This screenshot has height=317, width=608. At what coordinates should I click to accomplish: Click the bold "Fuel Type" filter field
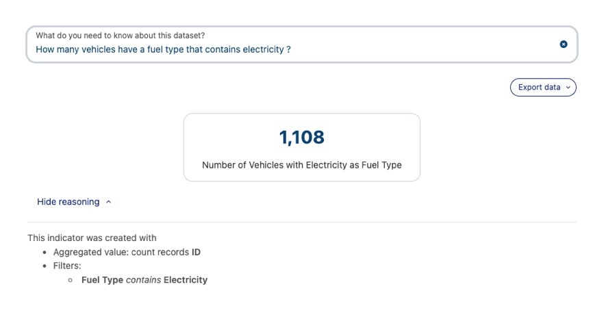click(102, 280)
